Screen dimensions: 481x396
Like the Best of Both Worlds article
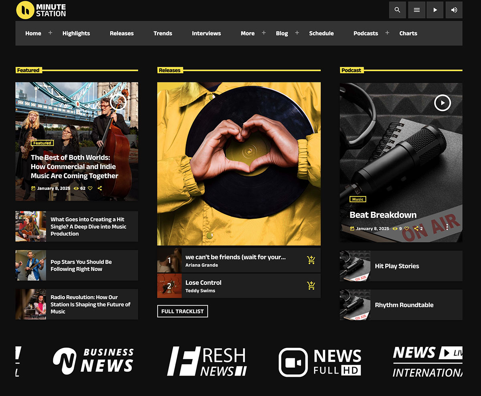click(x=90, y=188)
